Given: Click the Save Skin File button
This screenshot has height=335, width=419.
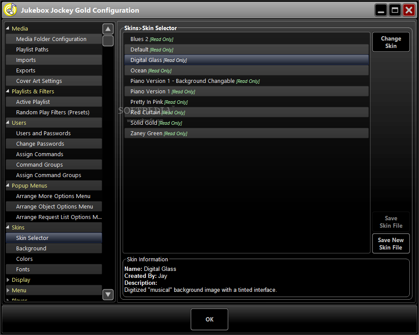Looking at the screenshot, I should click(x=391, y=222).
